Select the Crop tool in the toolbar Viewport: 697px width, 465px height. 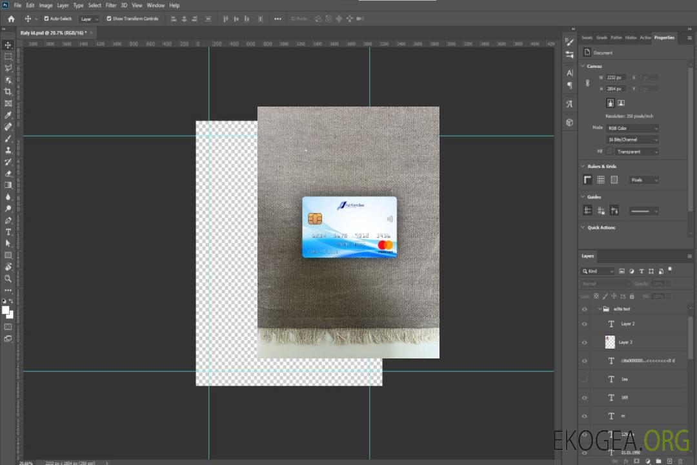tap(8, 92)
